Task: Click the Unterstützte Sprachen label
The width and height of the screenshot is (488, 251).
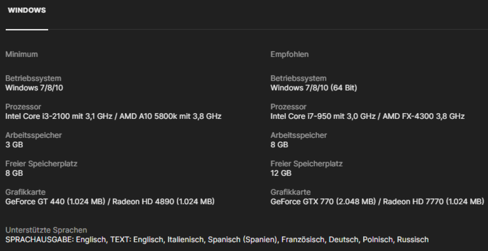Action: coord(46,230)
